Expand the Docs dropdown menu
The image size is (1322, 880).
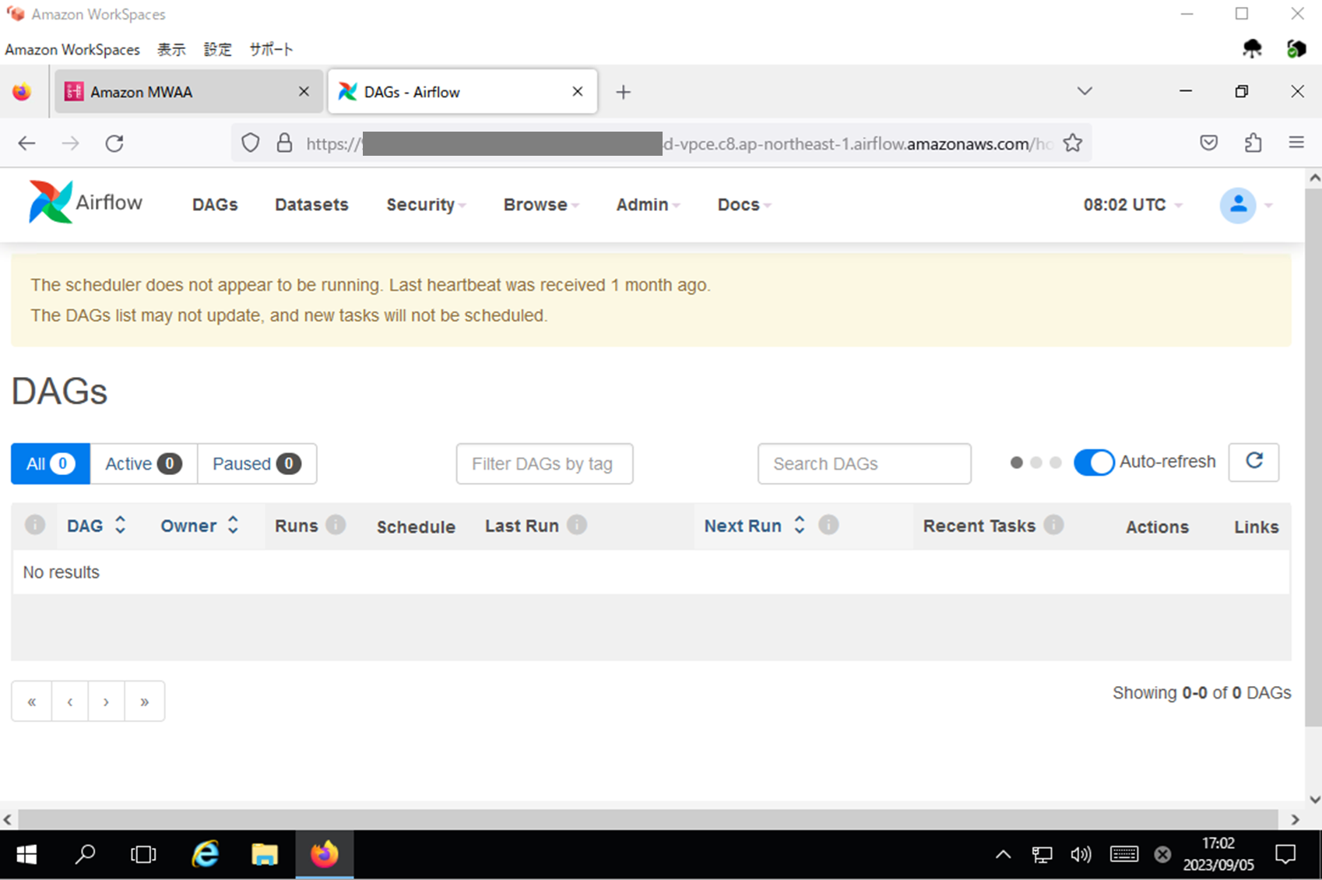pyautogui.click(x=744, y=205)
